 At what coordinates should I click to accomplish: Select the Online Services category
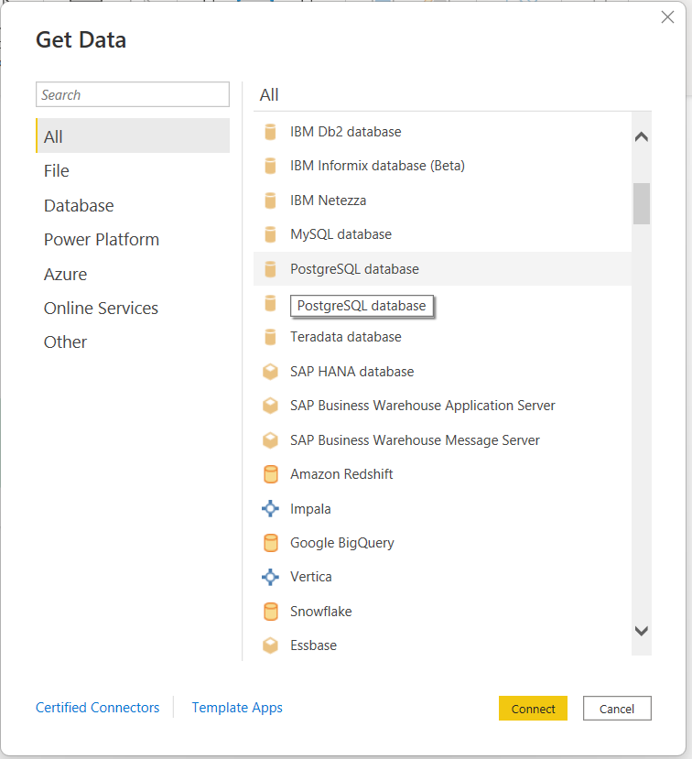tap(101, 309)
